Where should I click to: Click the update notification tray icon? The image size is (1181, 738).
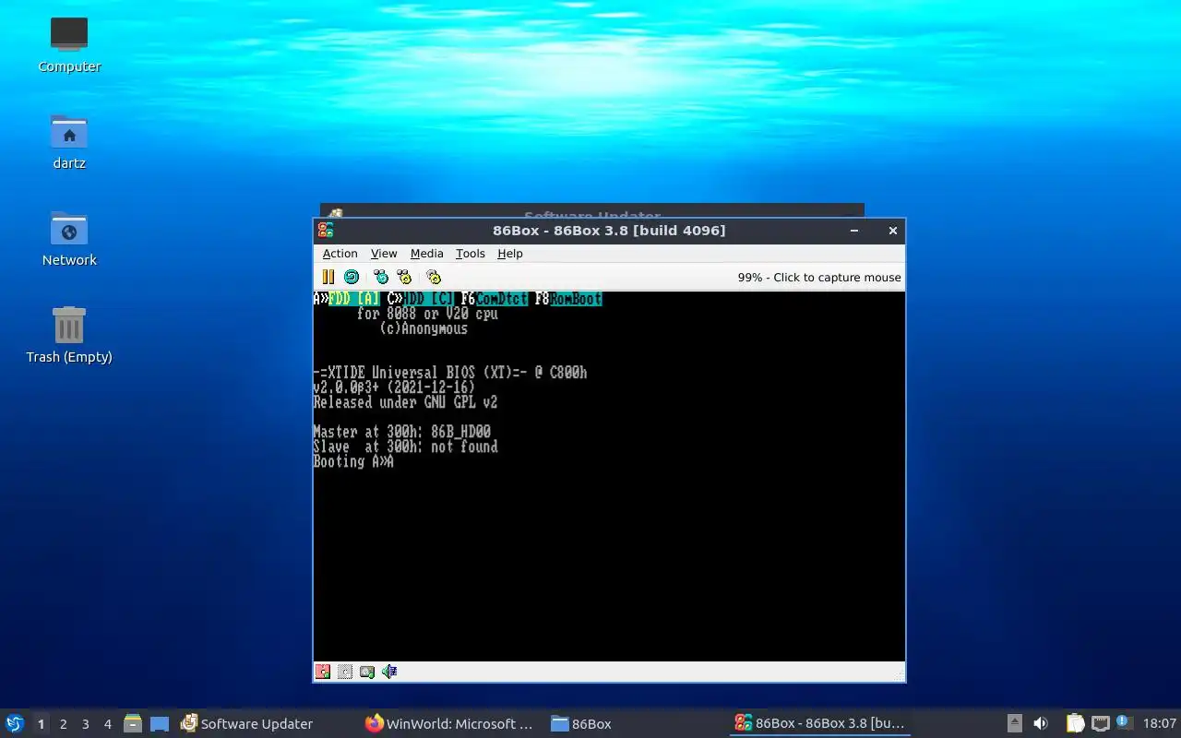[x=1124, y=722]
